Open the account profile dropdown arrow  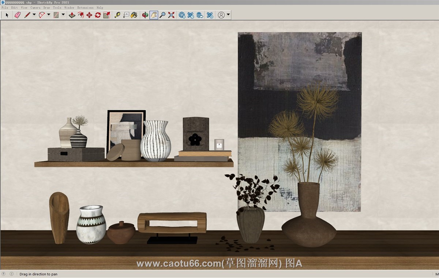pyautogui.click(x=228, y=15)
